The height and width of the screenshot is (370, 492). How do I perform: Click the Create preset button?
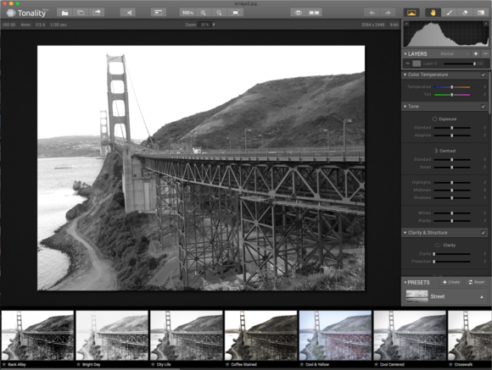[x=451, y=282]
